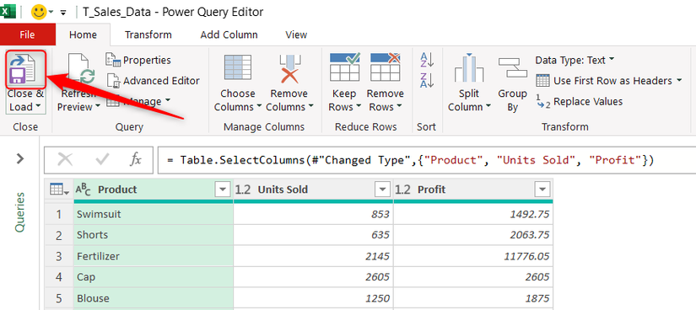Select the Units Sold column header
Screen dimensions: 696x310
pyautogui.click(x=313, y=190)
